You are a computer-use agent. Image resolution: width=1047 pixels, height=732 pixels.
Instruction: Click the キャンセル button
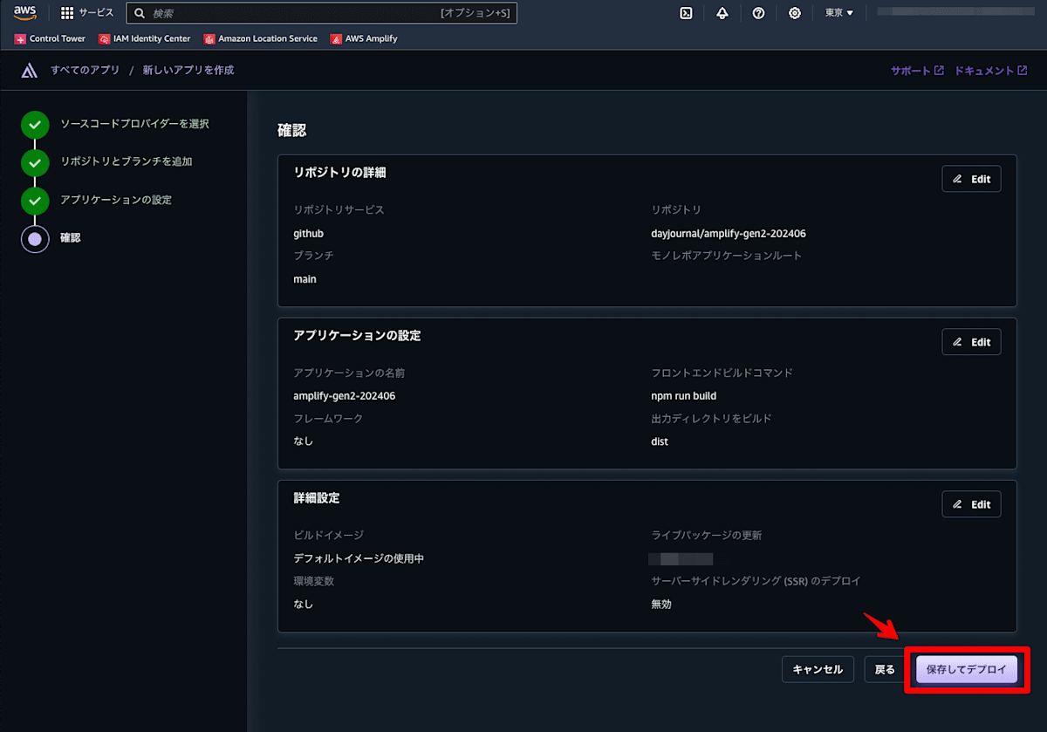[x=818, y=669]
